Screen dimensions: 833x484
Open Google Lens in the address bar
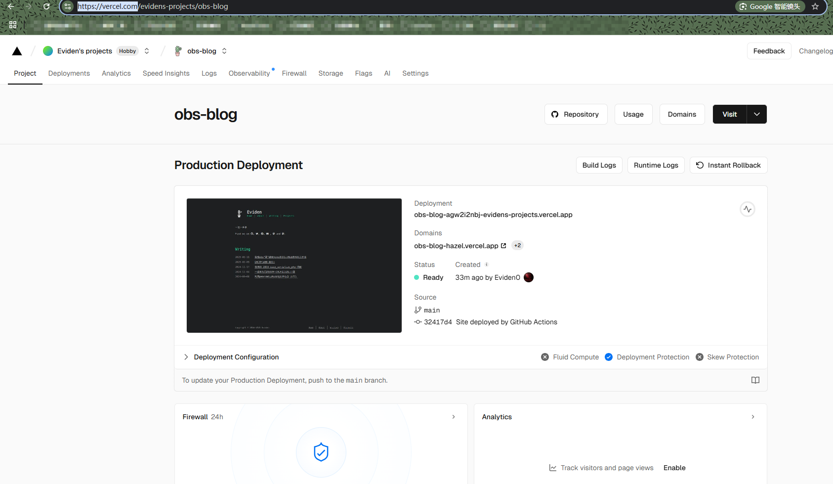770,6
